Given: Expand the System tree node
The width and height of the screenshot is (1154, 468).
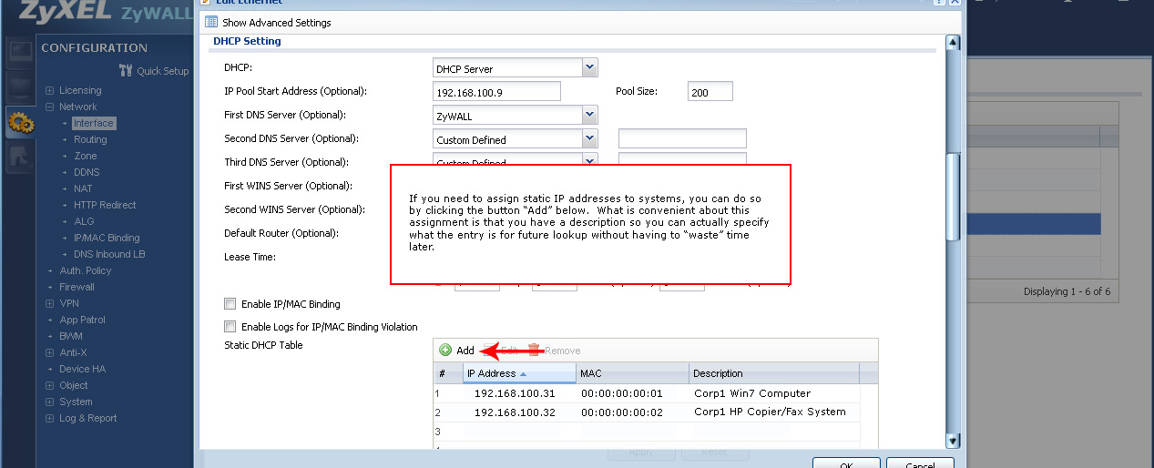Looking at the screenshot, I should point(50,402).
